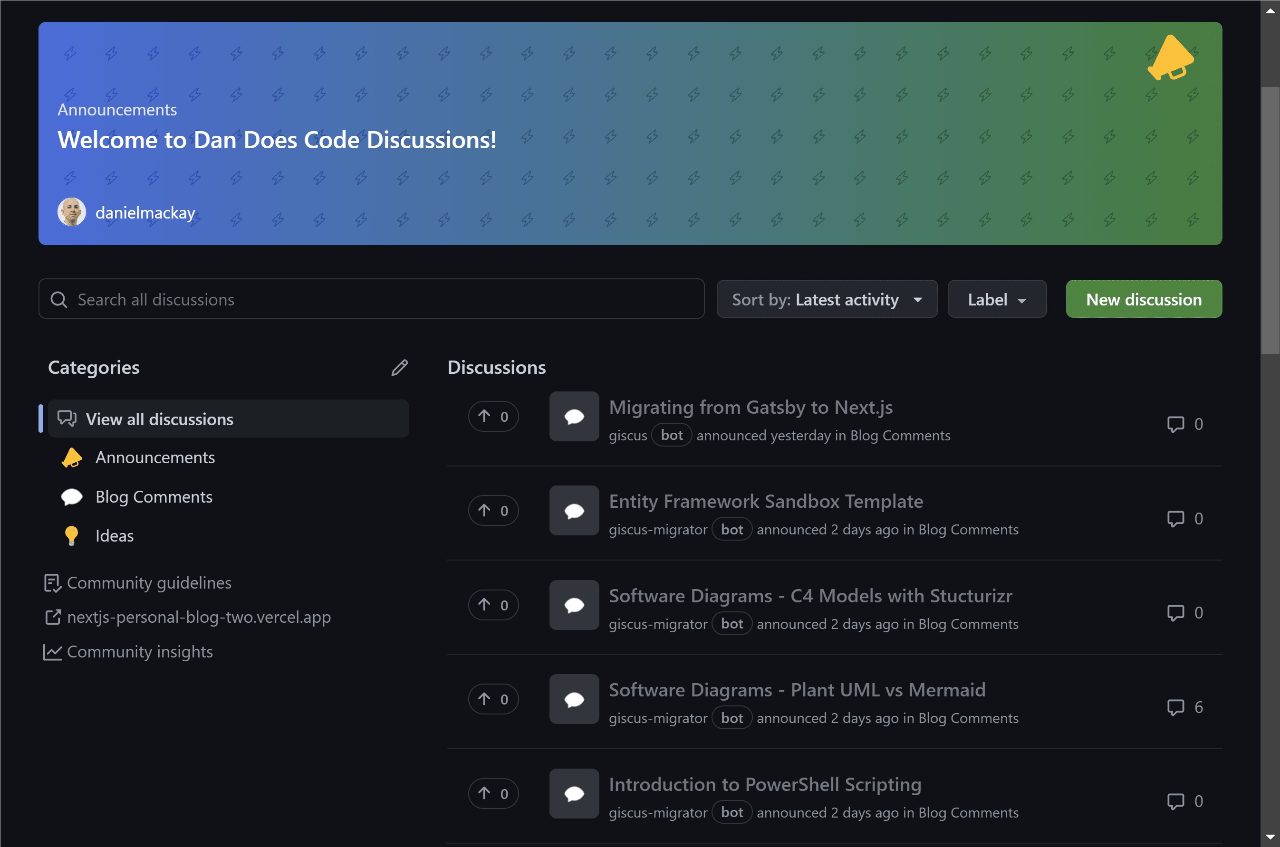The width and height of the screenshot is (1280, 847).
Task: Open danielmackay's avatar in the banner
Action: pyautogui.click(x=72, y=212)
